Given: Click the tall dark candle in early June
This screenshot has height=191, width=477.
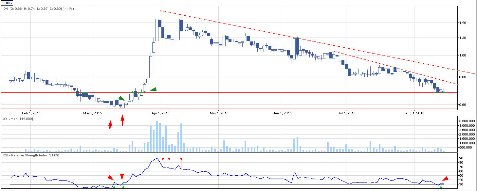Looking at the screenshot, I should [x=297, y=46].
